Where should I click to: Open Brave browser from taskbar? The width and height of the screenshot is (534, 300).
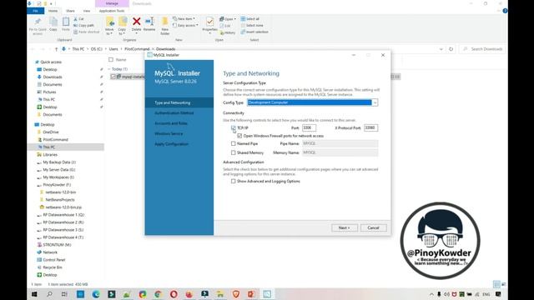pos(235,294)
